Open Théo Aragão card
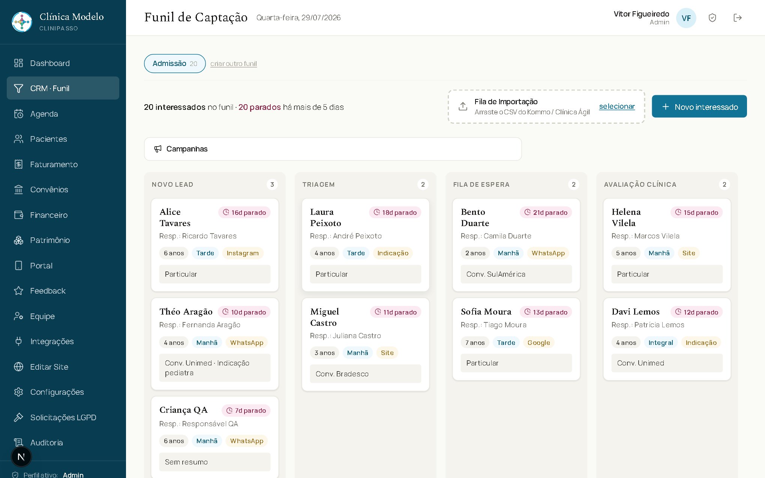The image size is (765, 478). tap(214, 344)
